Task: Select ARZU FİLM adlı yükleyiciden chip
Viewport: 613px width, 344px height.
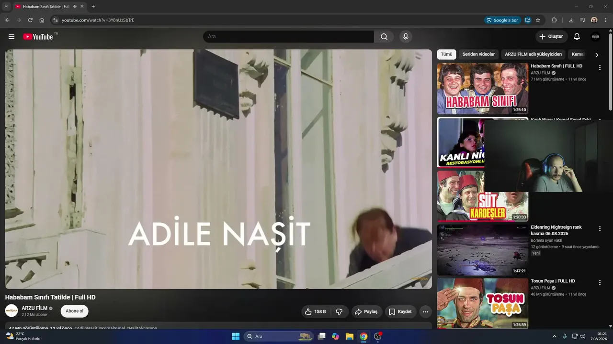Action: pyautogui.click(x=533, y=54)
